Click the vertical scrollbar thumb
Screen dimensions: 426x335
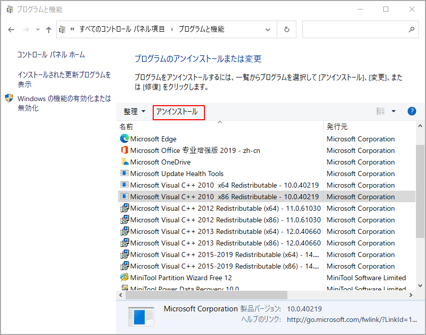click(420, 192)
